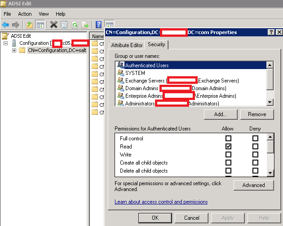Open Learn about access control and permissions link
The image size is (283, 226).
[161, 202]
